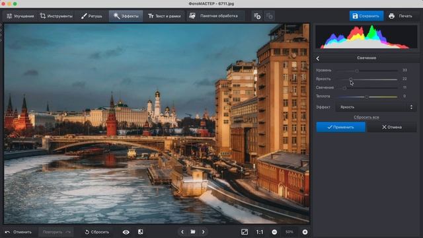The image size is (423, 238).
Task: Zoom in with the plus icon
Action: (305, 232)
